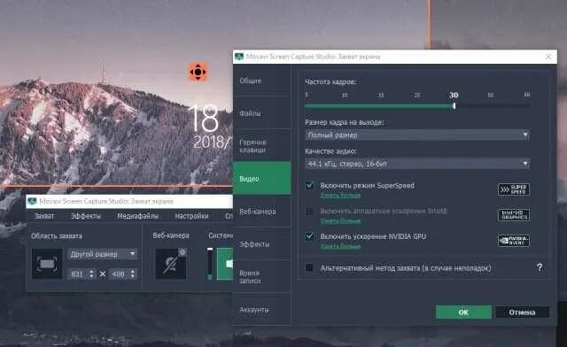Image resolution: width=567 pixels, height=347 pixels.
Task: Click the 'Частота кадров:' label
Action: (330, 82)
